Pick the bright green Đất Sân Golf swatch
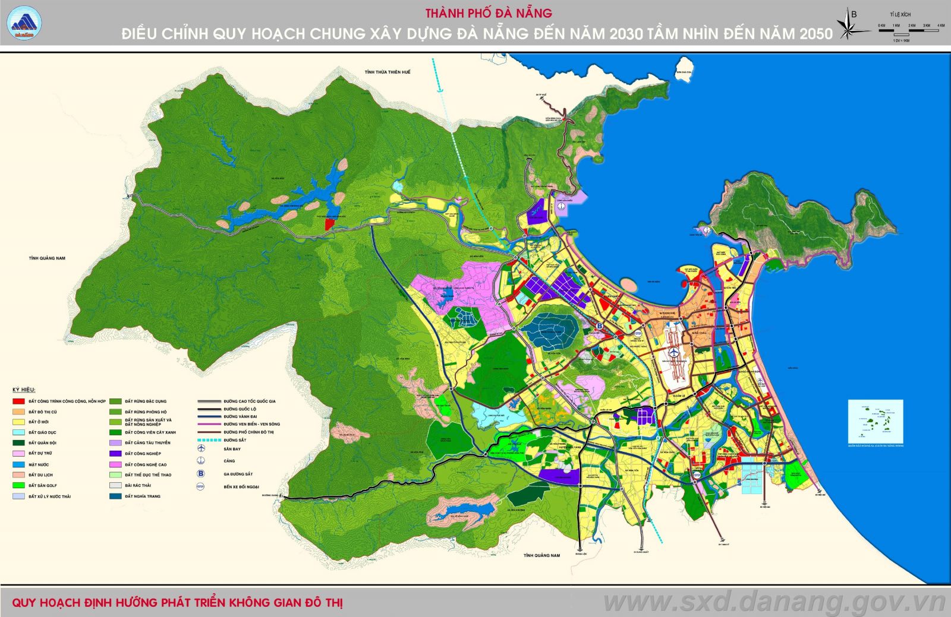 tap(19, 485)
